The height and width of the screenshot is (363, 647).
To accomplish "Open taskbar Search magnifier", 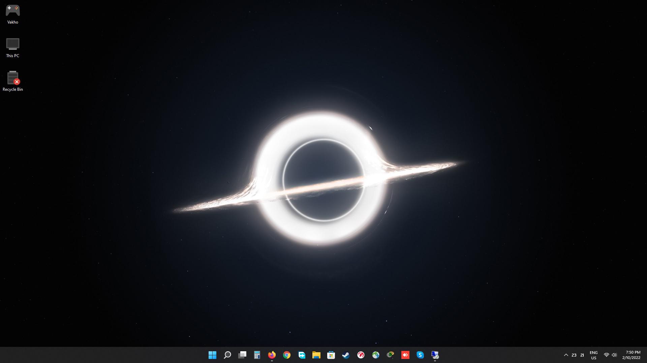I will point(227,355).
